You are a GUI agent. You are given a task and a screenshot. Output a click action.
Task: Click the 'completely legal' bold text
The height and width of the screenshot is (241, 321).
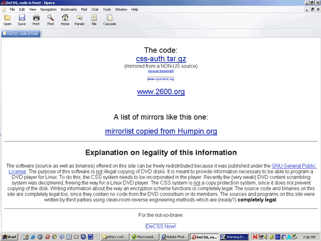[x=257, y=200]
